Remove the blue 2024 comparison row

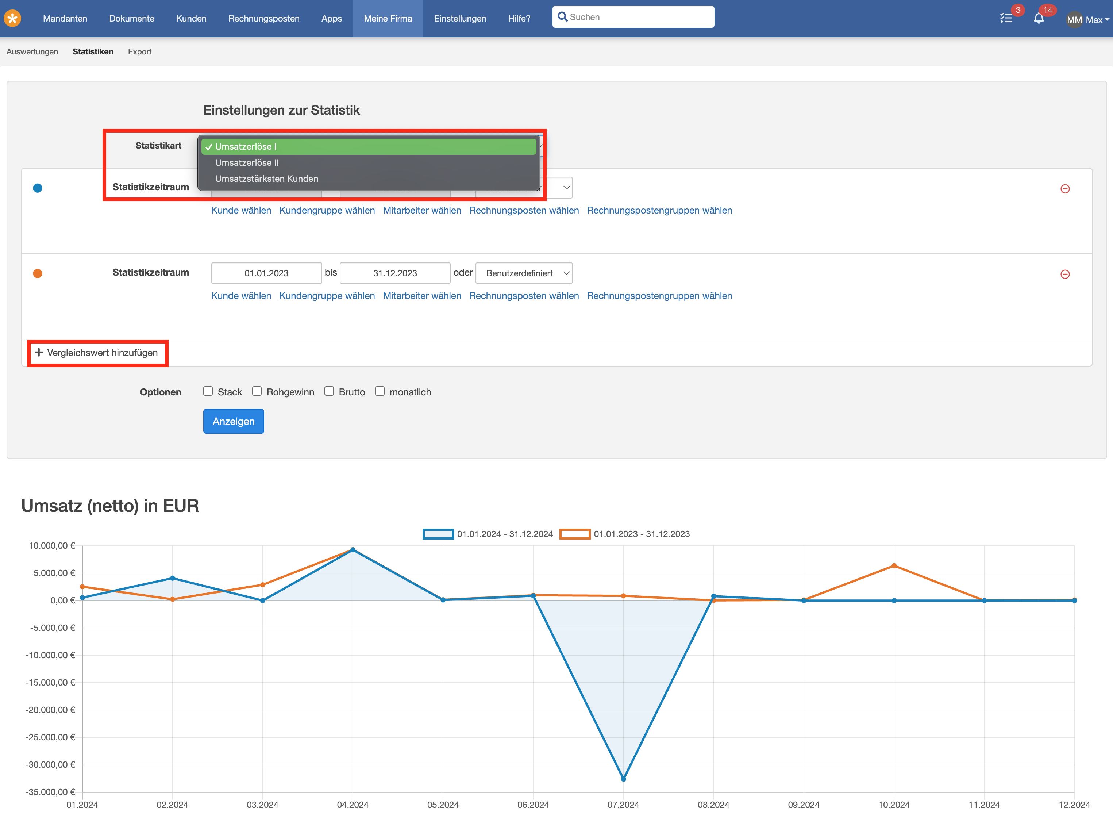[1064, 189]
